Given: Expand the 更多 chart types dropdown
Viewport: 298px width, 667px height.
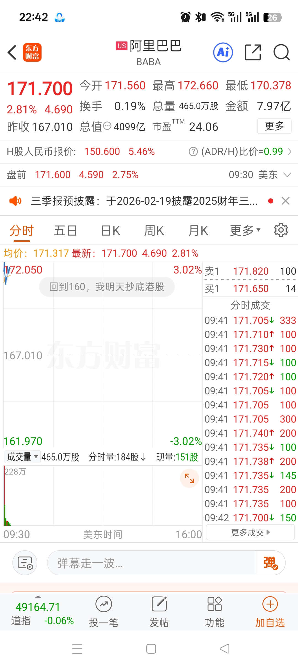Looking at the screenshot, I should click(245, 230).
